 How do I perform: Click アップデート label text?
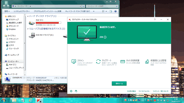click(107, 60)
